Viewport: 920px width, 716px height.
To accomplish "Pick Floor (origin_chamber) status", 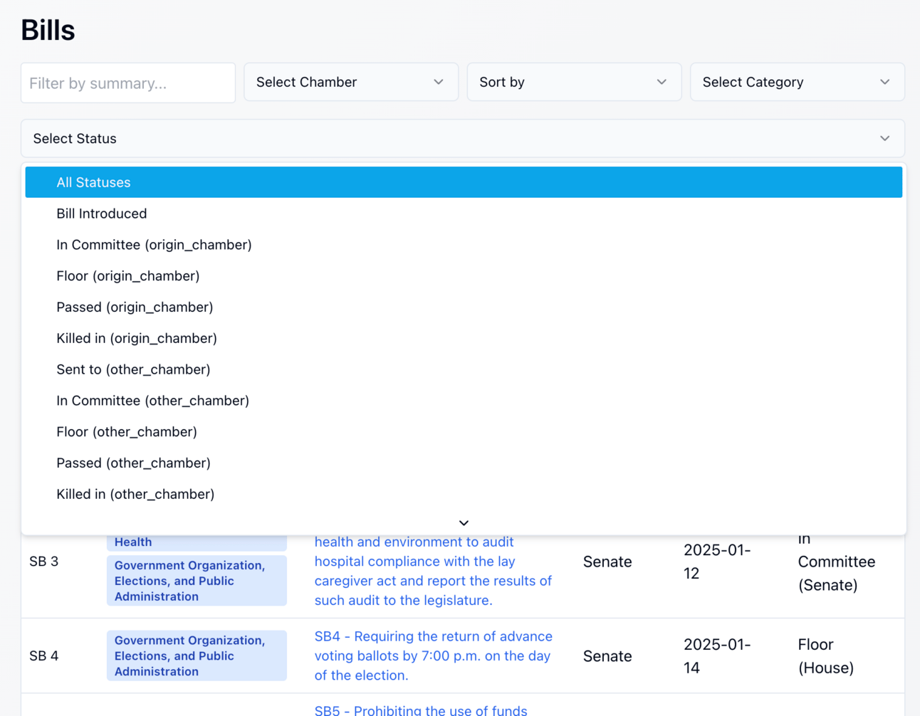I will pos(464,276).
